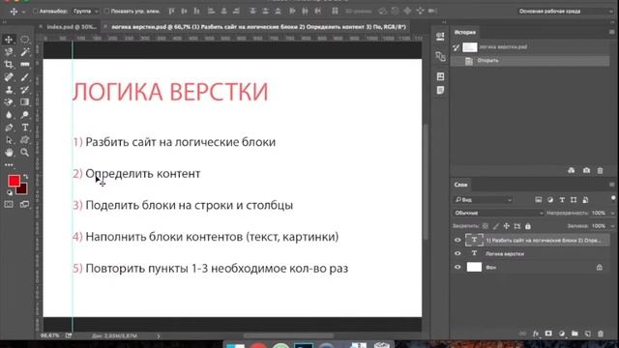Open the Группа auto-select dropdown
The height and width of the screenshot is (348, 619).
point(85,12)
